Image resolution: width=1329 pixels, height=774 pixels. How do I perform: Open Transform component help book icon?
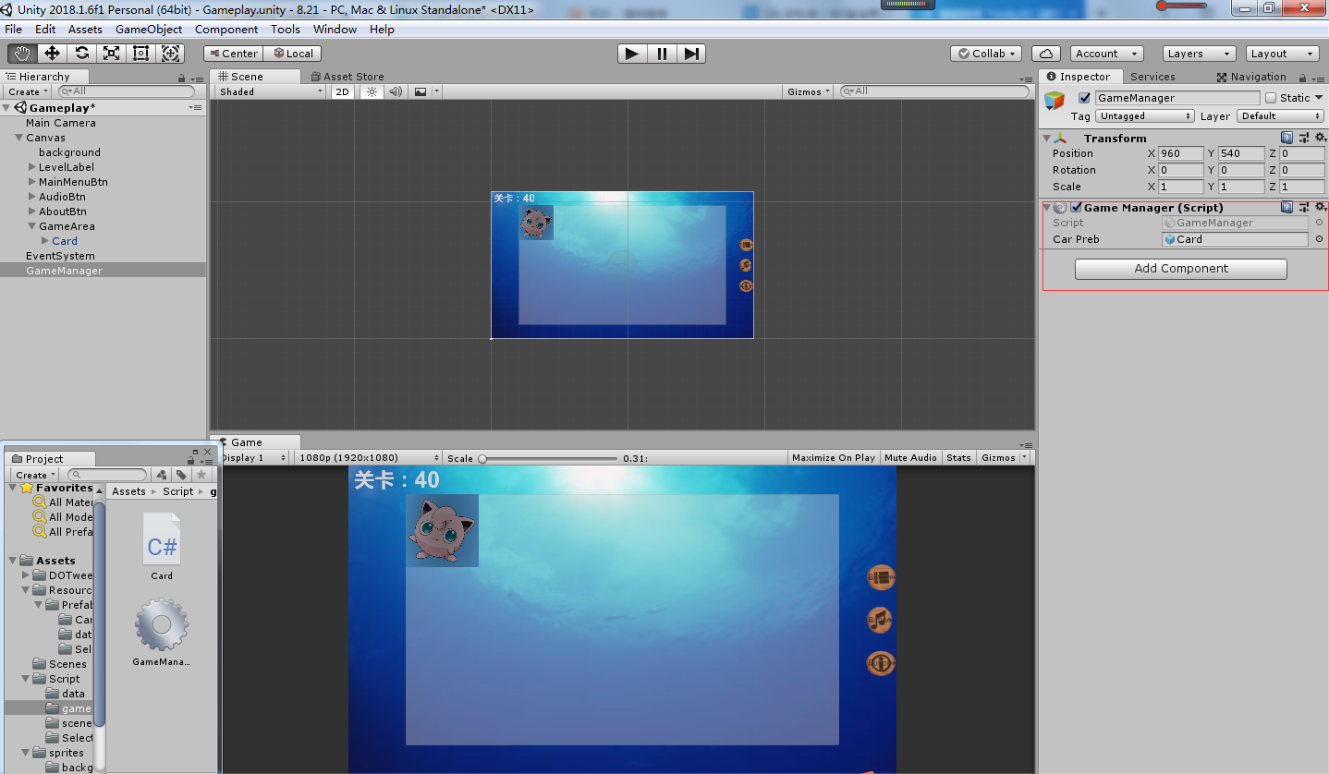coord(1287,138)
